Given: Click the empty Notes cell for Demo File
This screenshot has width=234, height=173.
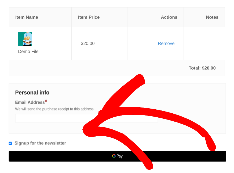Looking at the screenshot, I should click(x=204, y=43).
